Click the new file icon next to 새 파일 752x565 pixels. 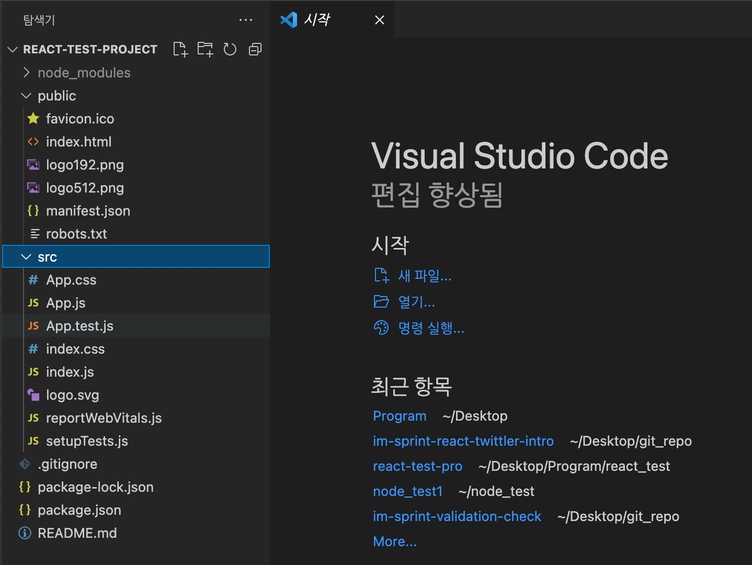(382, 275)
